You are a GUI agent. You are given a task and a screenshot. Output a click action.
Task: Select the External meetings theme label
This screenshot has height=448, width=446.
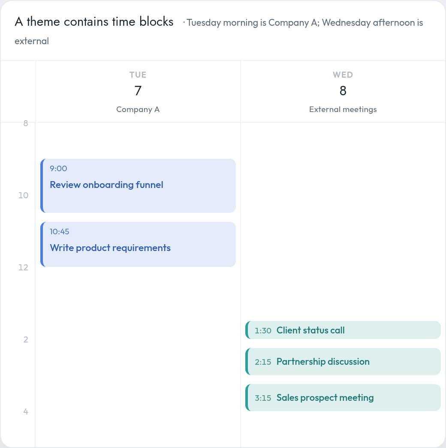tap(343, 109)
